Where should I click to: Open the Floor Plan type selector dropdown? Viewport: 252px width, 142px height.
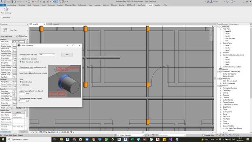tap(28, 30)
